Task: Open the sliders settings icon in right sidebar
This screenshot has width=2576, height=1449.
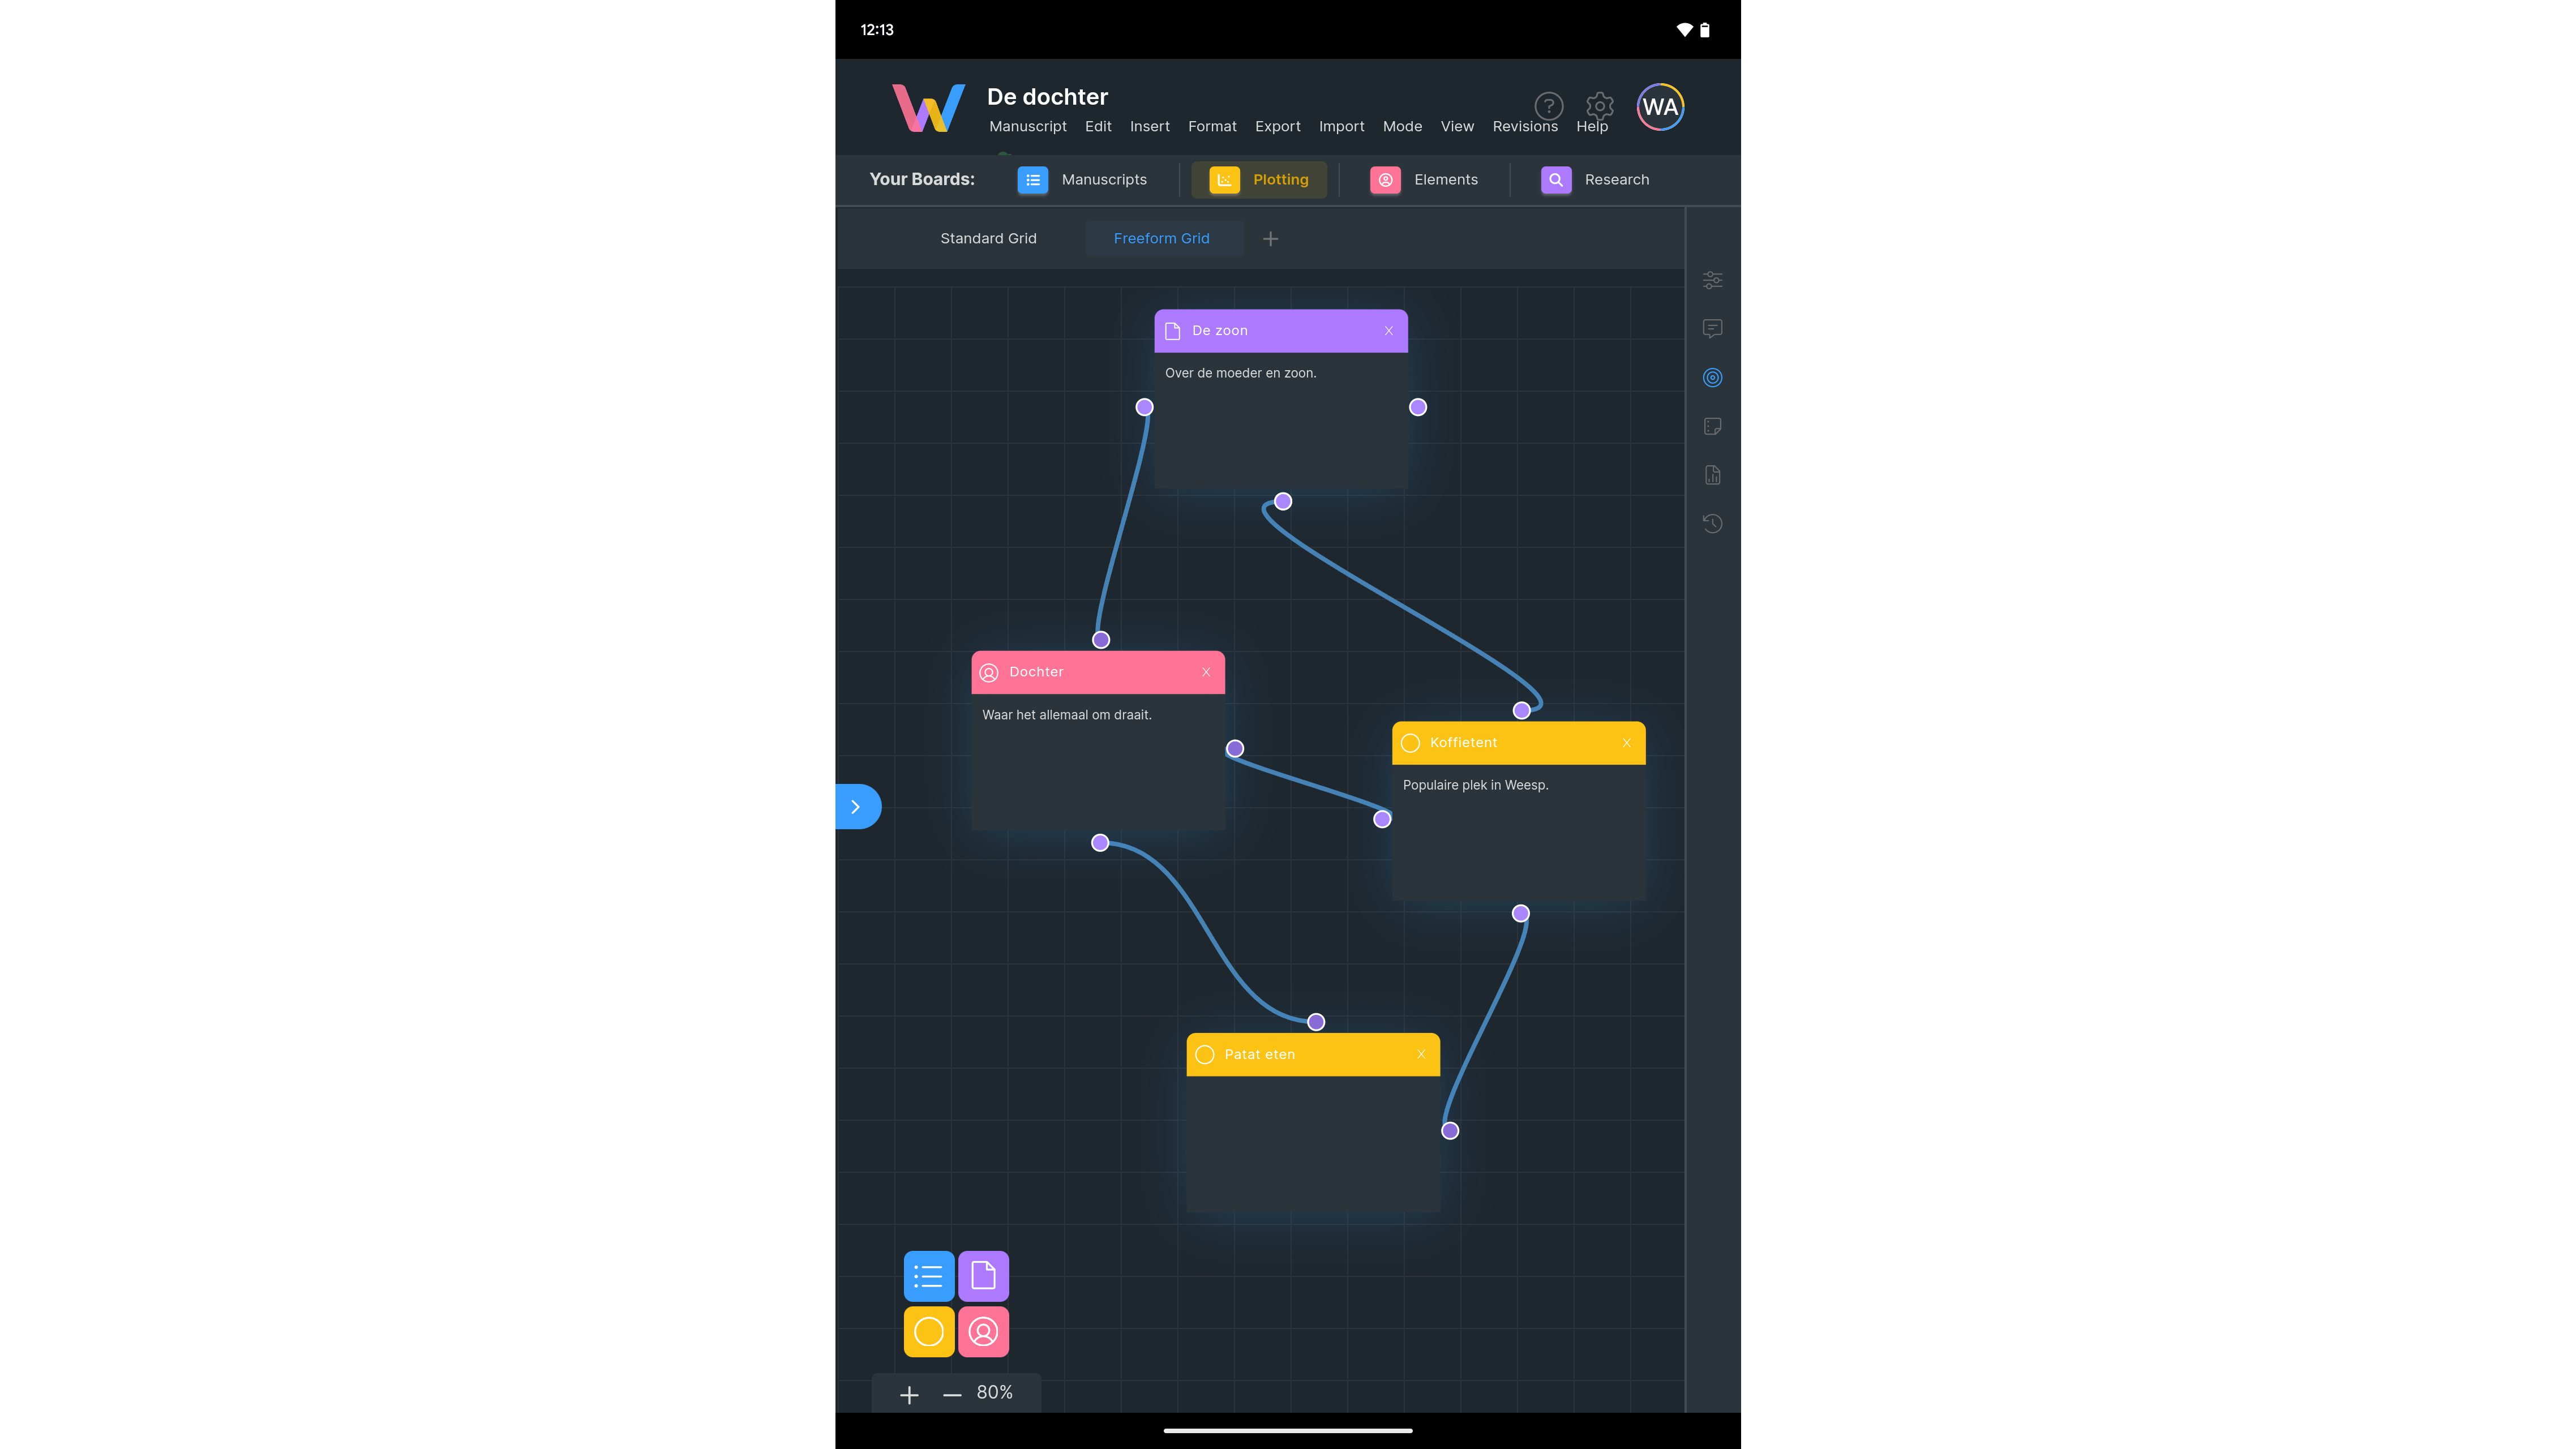Action: tap(1712, 280)
